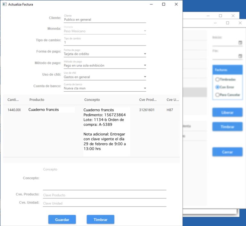This screenshot has width=246, height=226.
Task: Open the Forma de pago dropdown
Action: point(105,54)
